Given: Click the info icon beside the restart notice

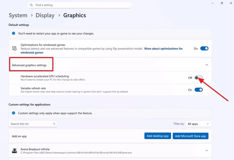Looking at the screenshot, I should click(x=14, y=33).
